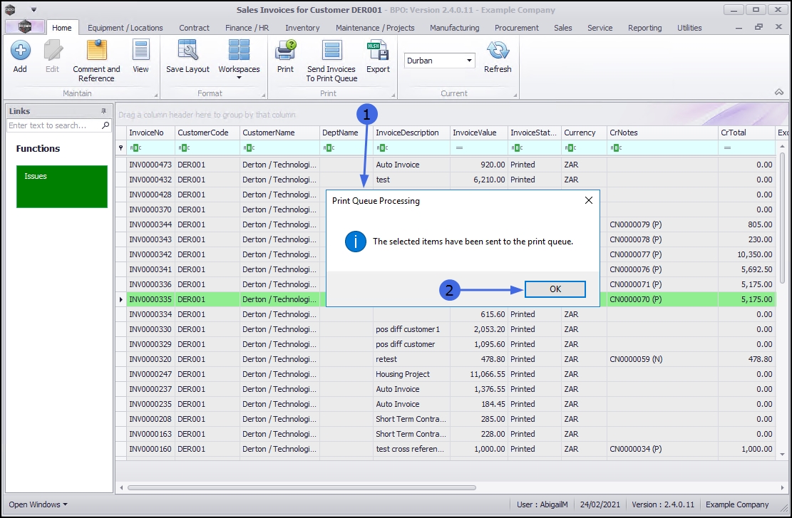Click the View icon in Maintain group
This screenshot has width=792, height=518.
(140, 57)
